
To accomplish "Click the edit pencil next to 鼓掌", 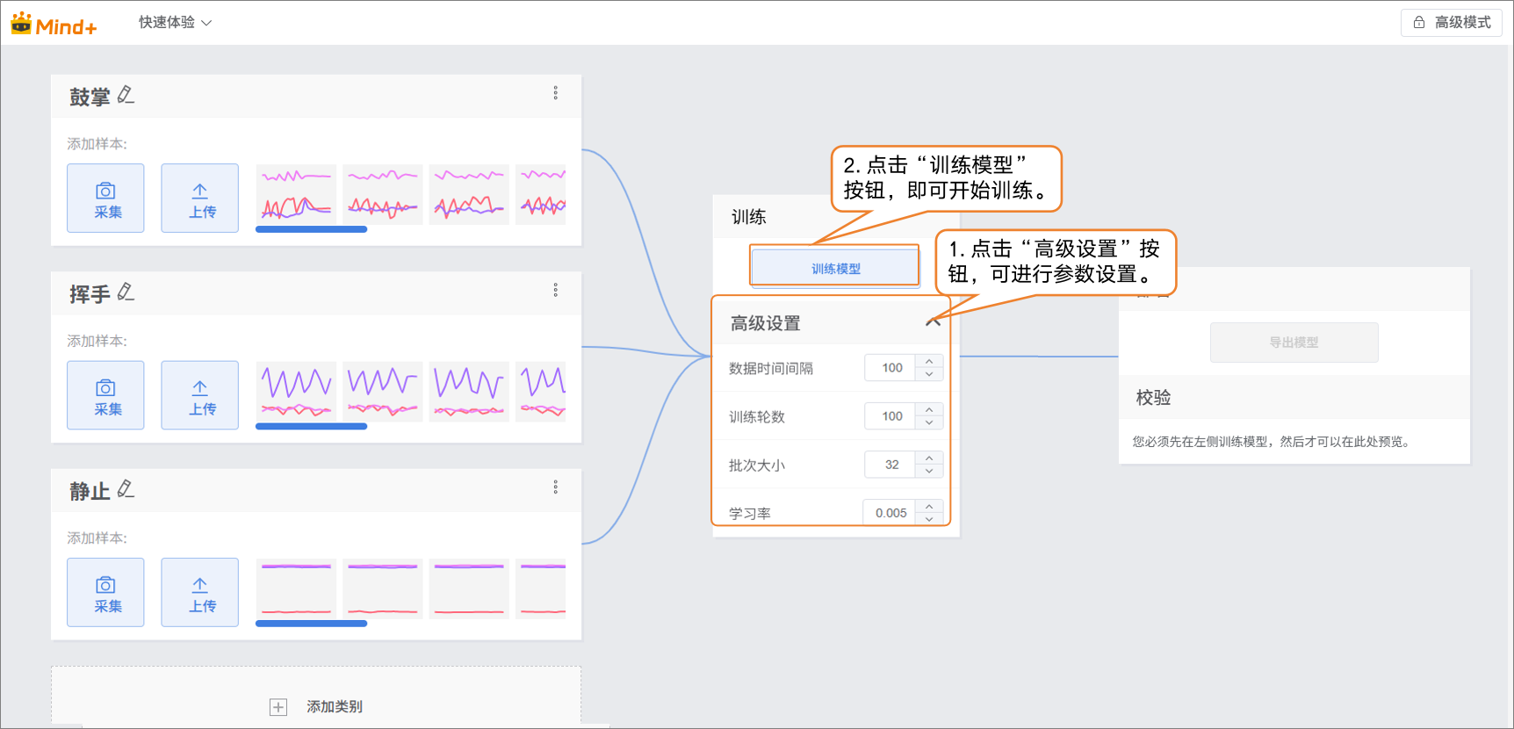I will tap(126, 95).
